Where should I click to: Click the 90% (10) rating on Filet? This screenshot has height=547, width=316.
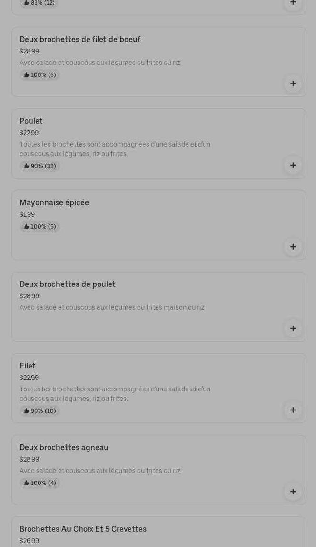(40, 411)
